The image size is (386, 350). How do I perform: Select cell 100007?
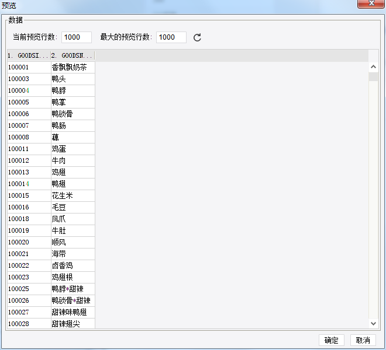click(x=29, y=125)
